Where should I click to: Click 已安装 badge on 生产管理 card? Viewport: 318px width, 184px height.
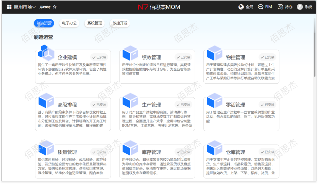183,105
